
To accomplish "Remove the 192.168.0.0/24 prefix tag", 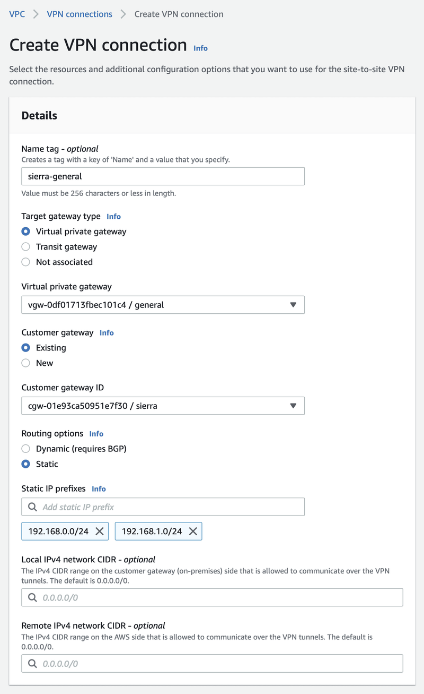I will (x=99, y=532).
